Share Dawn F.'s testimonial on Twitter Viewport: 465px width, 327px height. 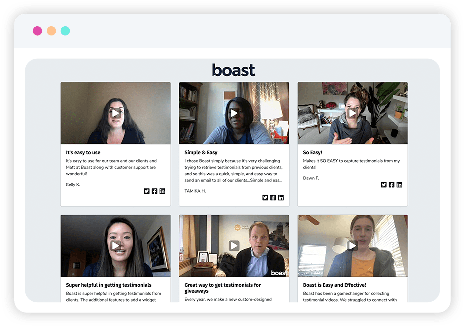tap(384, 185)
